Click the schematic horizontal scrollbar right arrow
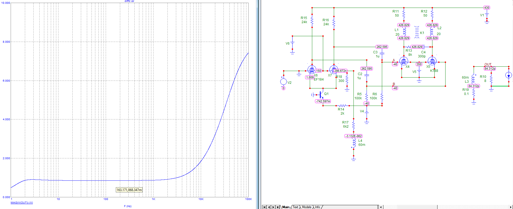The width and height of the screenshot is (513, 209). click(x=511, y=207)
